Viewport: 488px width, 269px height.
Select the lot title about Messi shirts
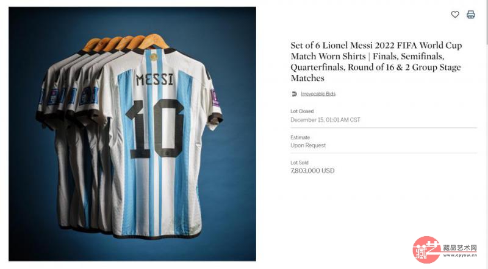coord(376,61)
